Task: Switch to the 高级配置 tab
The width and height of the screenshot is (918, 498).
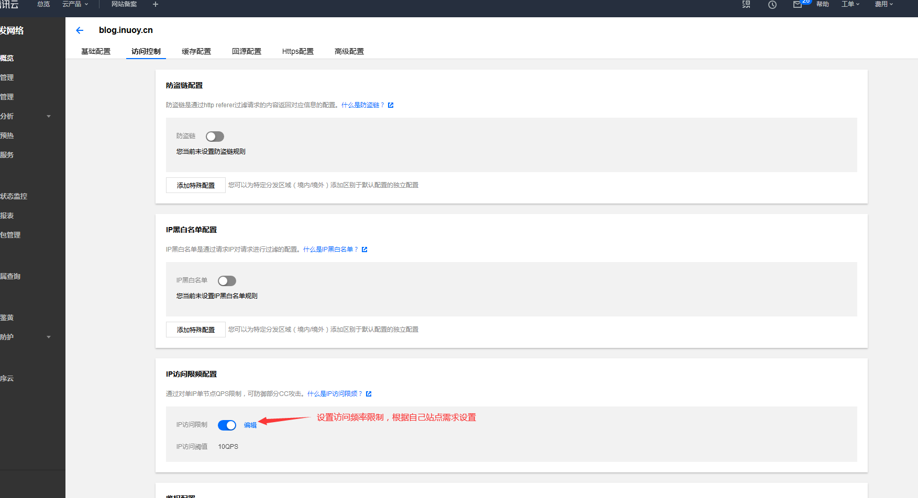Action: 349,51
